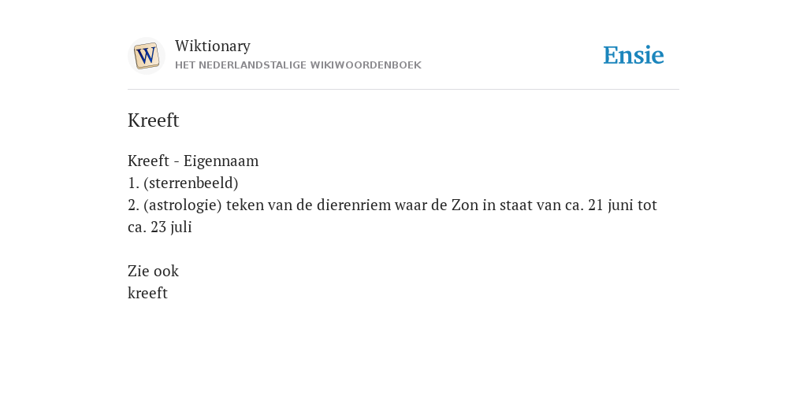Select the 'Het Nederlandstalige Wikiwoordenboek' subtitle
Screen dimensions: 807x403
click(x=298, y=65)
